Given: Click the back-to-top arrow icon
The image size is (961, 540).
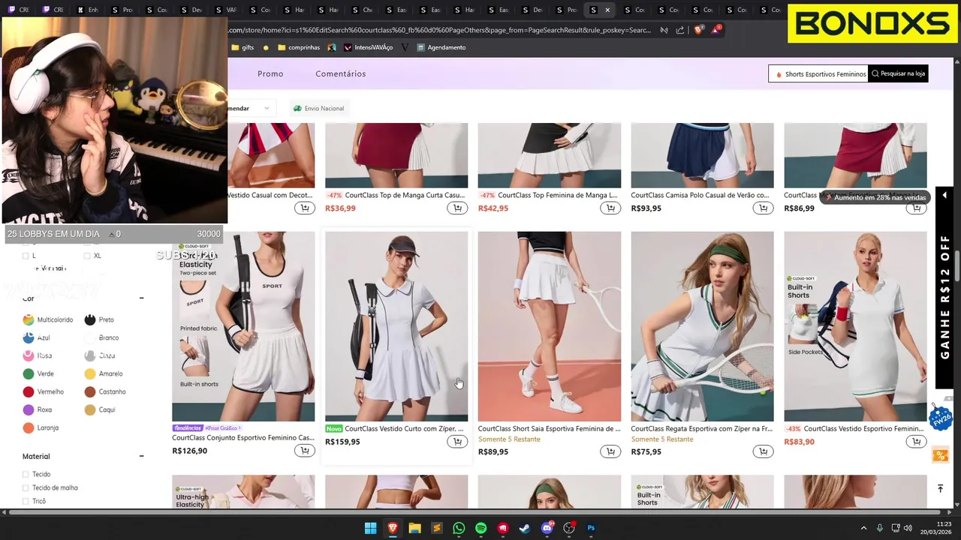Looking at the screenshot, I should pyautogui.click(x=940, y=488).
